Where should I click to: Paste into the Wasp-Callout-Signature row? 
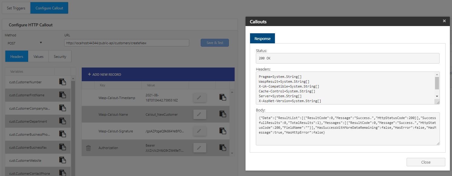[x=223, y=131]
